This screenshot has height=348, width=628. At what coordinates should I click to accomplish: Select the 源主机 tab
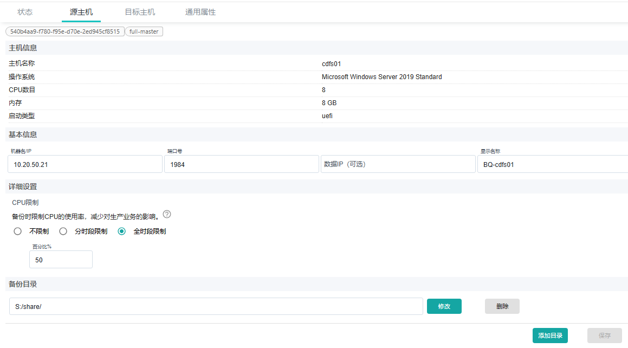81,12
